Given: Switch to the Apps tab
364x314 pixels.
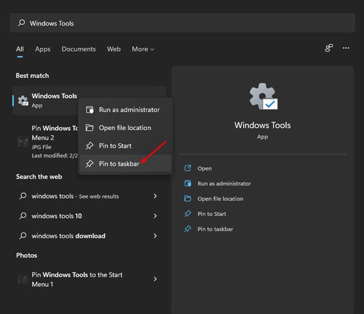Looking at the screenshot, I should [x=43, y=49].
